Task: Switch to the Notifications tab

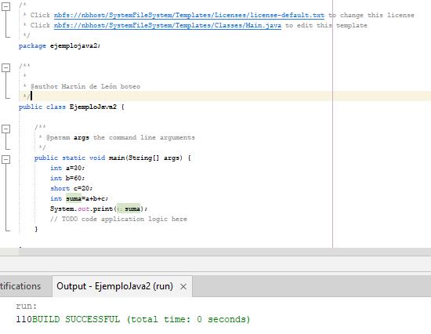Action: (20, 286)
